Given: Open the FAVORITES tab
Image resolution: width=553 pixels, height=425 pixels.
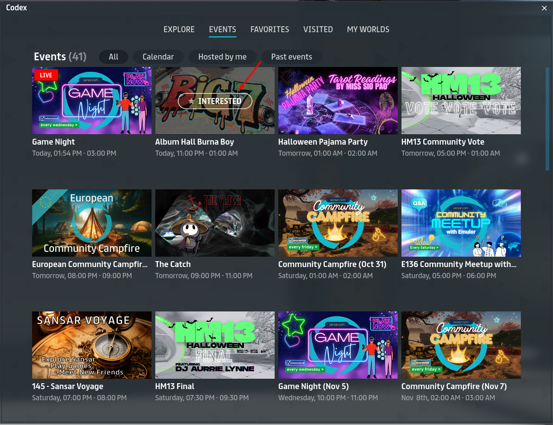Looking at the screenshot, I should tap(269, 30).
